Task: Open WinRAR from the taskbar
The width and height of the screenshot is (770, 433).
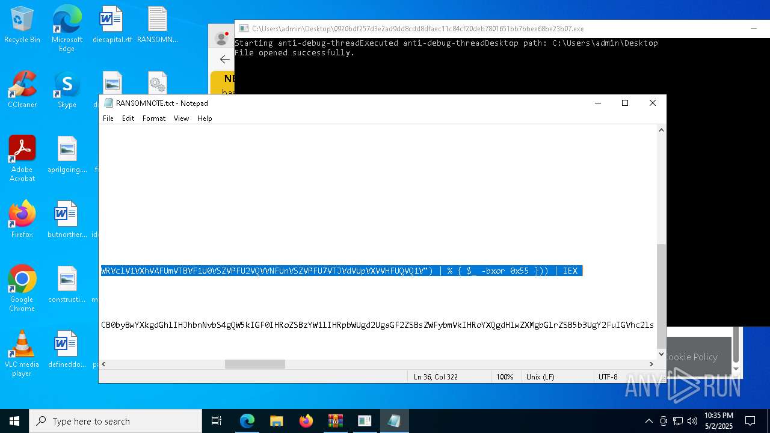Action: pyautogui.click(x=335, y=421)
